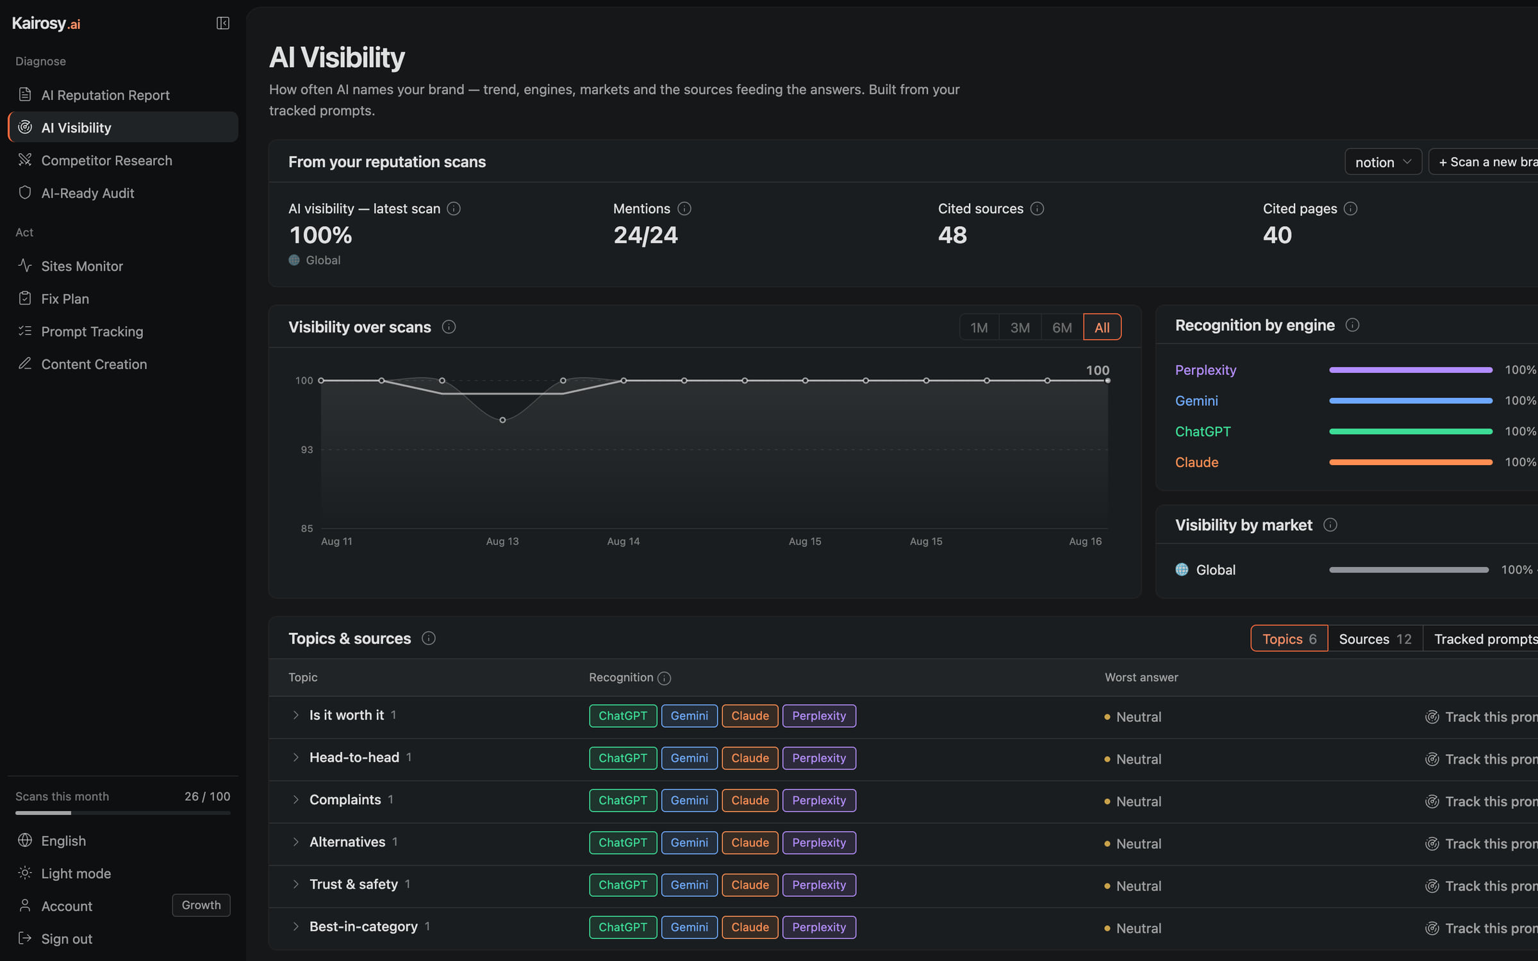
Task: Click the Scans this month progress bar
Action: click(123, 813)
